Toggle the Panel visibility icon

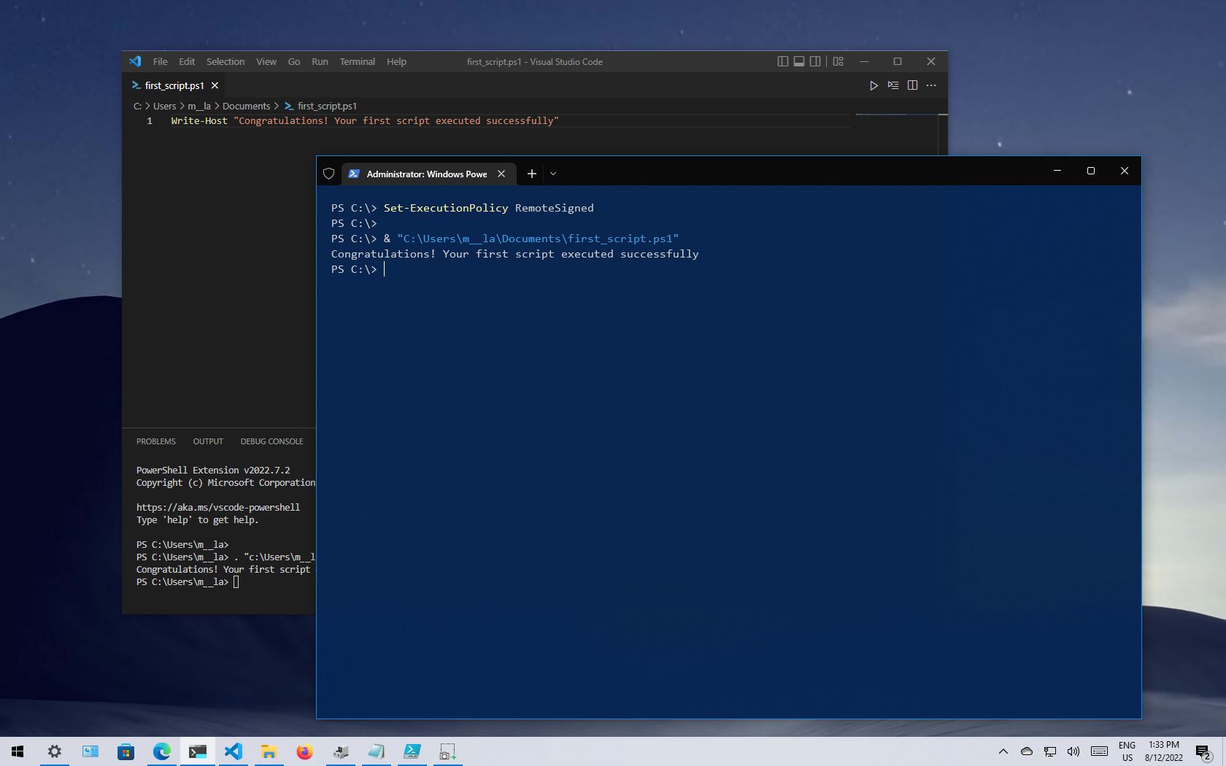[x=798, y=61]
